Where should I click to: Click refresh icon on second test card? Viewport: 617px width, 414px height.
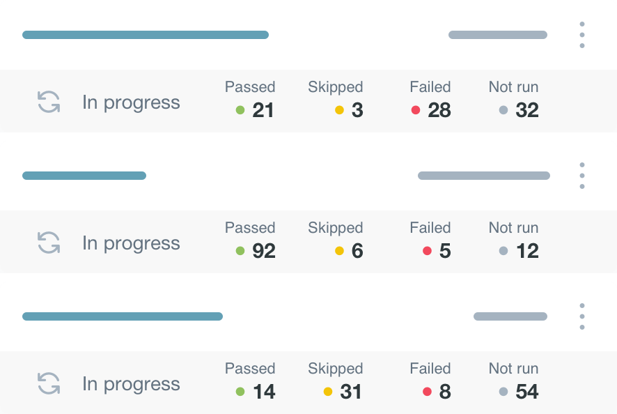[49, 243]
